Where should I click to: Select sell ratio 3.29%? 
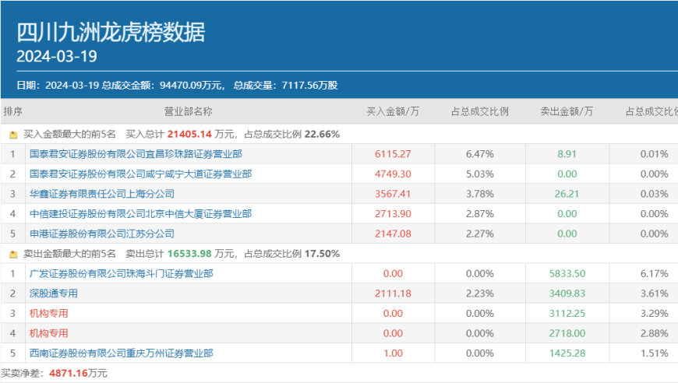pyautogui.click(x=655, y=314)
